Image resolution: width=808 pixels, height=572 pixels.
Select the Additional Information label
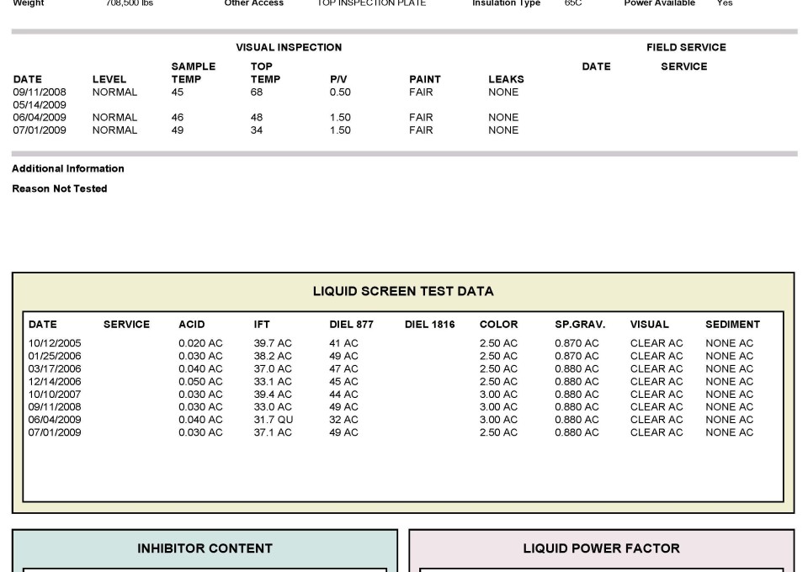coord(68,169)
